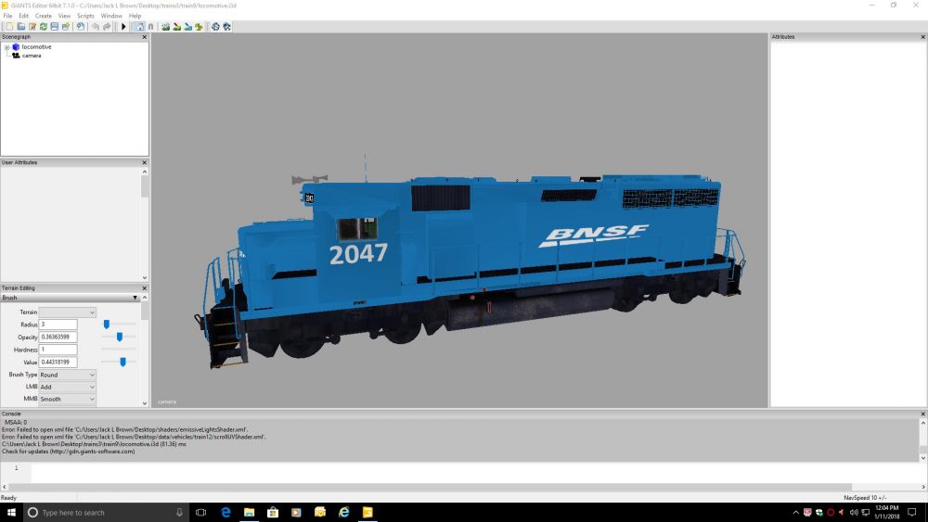This screenshot has height=522, width=928.
Task: Open the Window menu
Action: [111, 16]
